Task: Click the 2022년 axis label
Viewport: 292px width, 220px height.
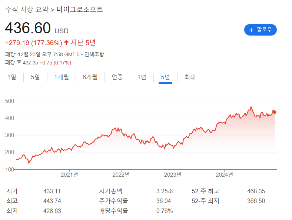Action: coord(121,174)
